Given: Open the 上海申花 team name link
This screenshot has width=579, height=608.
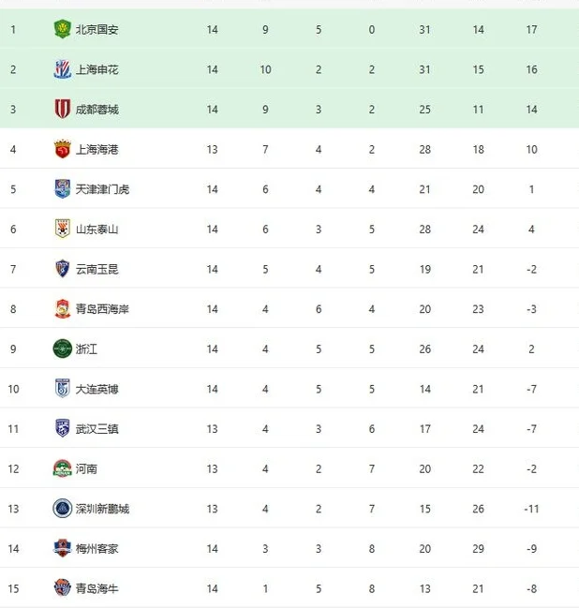Looking at the screenshot, I should (x=96, y=69).
